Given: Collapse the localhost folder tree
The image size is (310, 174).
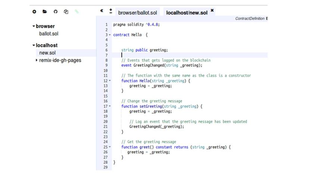Looking at the screenshot, I should click(34, 45).
